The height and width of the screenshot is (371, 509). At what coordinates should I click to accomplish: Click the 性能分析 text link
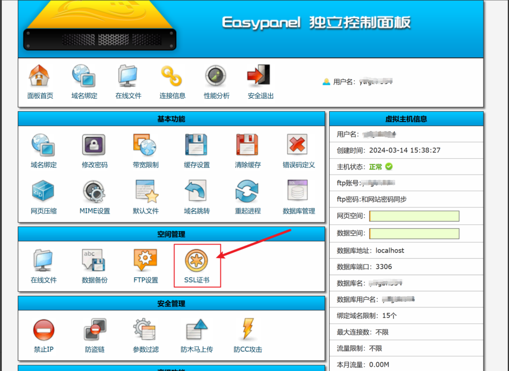pyautogui.click(x=216, y=96)
